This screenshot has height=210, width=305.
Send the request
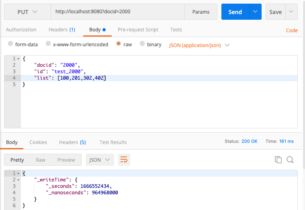pos(235,12)
